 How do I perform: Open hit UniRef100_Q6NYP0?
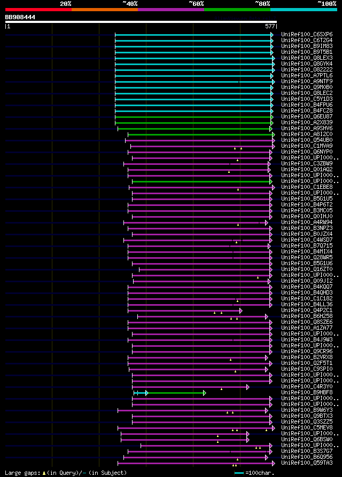[x=307, y=152]
